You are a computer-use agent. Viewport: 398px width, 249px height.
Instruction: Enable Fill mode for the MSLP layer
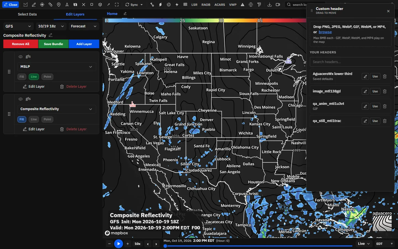pyautogui.click(x=22, y=77)
